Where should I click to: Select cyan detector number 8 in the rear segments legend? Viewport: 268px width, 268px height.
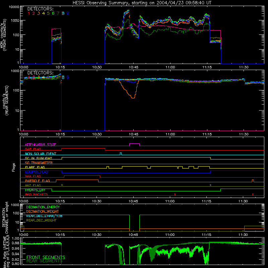point(63,77)
